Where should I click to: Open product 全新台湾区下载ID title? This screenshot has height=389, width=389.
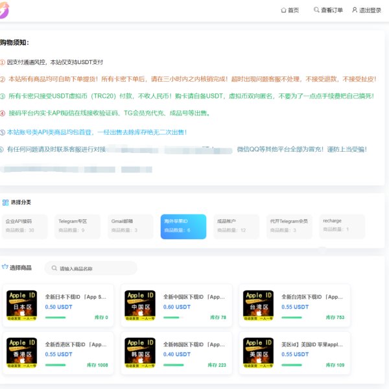[x=312, y=297]
